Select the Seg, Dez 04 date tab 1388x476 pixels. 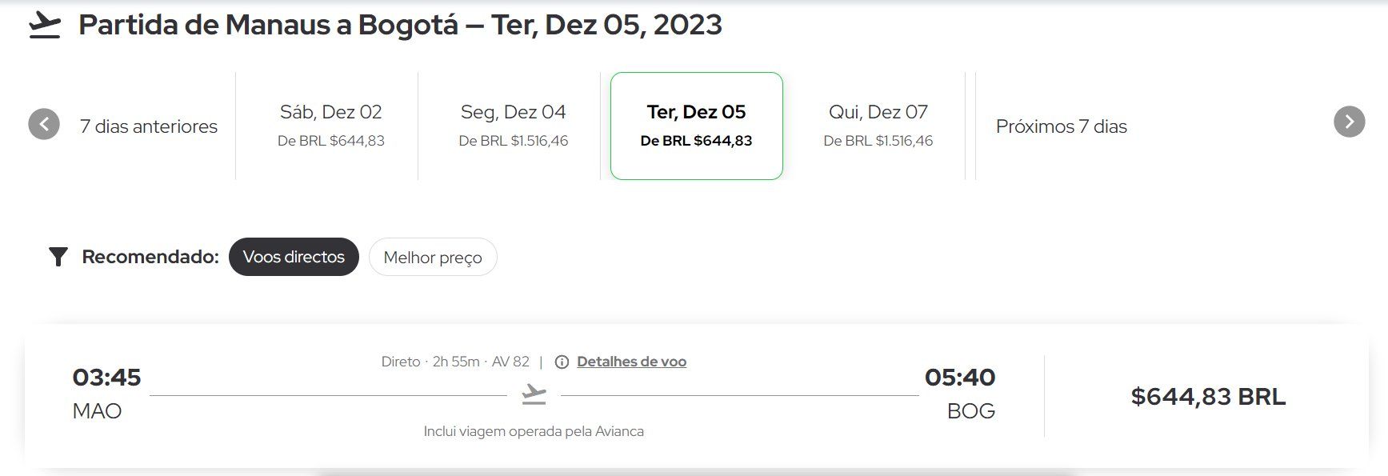click(513, 126)
